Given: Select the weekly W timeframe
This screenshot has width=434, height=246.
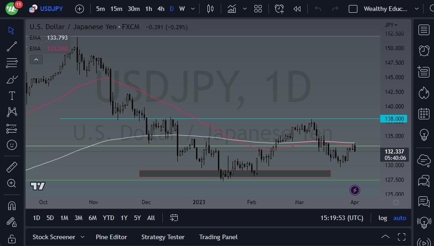Looking at the screenshot, I should [x=182, y=9].
